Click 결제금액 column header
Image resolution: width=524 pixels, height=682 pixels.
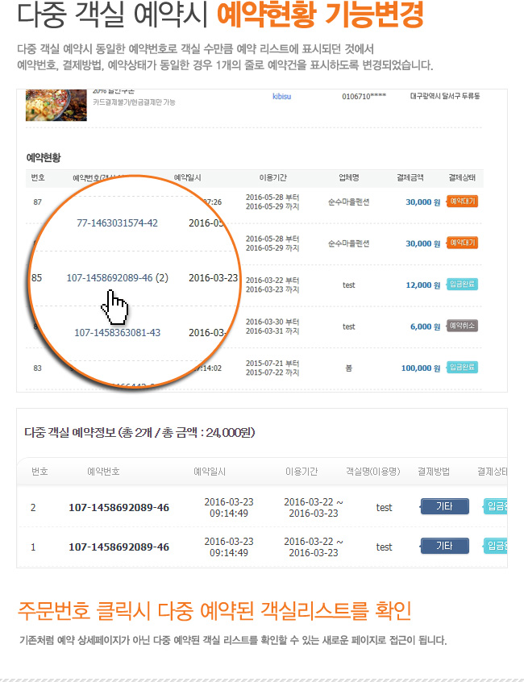[x=410, y=178]
